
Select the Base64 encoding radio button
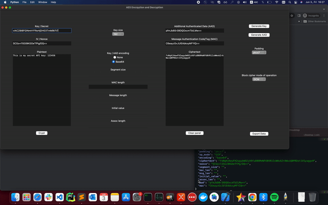point(114,62)
